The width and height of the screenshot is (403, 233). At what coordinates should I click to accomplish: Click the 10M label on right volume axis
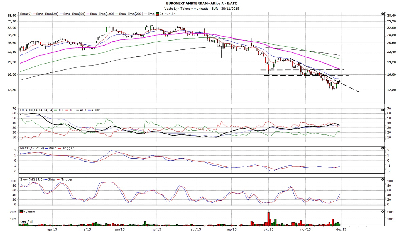click(x=390, y=219)
